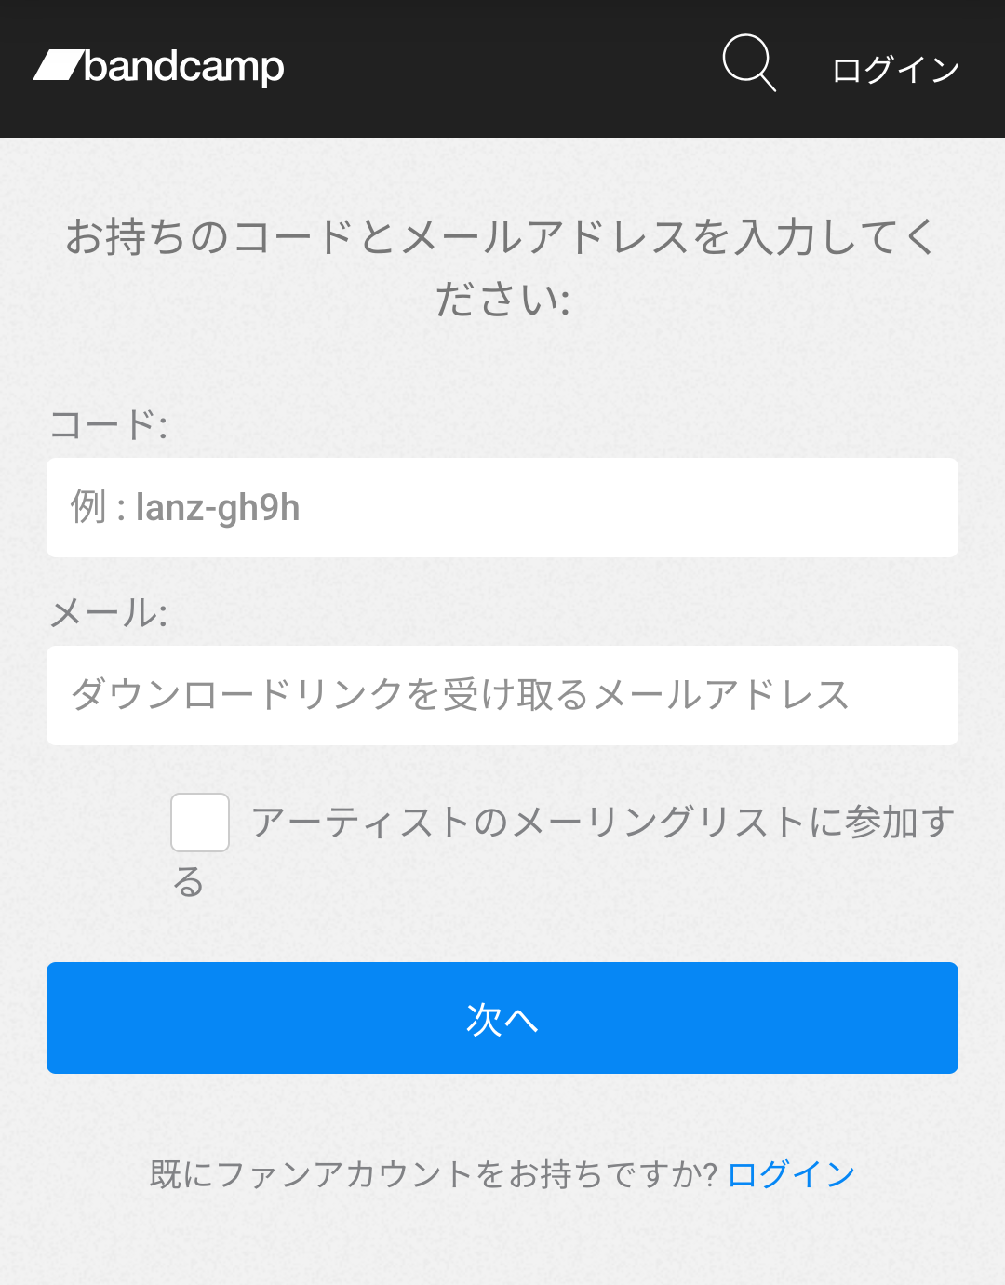Open search with the magnifier icon
Screen dimensions: 1005x1285
pyautogui.click(x=748, y=63)
